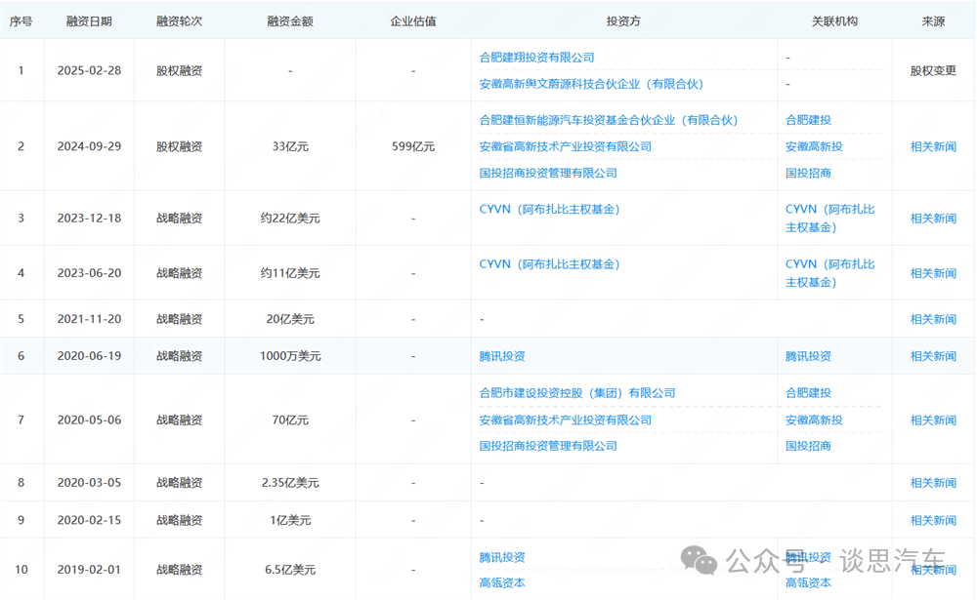This screenshot has width=977, height=600.
Task: Open 合肥市建设投资控股(集团)有限公司 link
Action: [x=577, y=393]
